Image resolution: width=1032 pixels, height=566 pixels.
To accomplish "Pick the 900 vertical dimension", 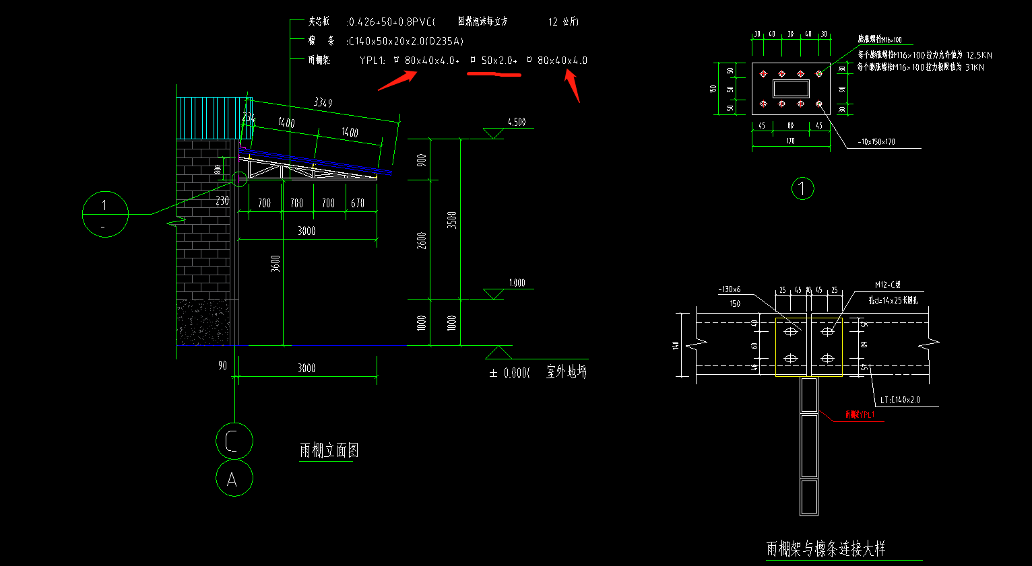I will coord(422,160).
